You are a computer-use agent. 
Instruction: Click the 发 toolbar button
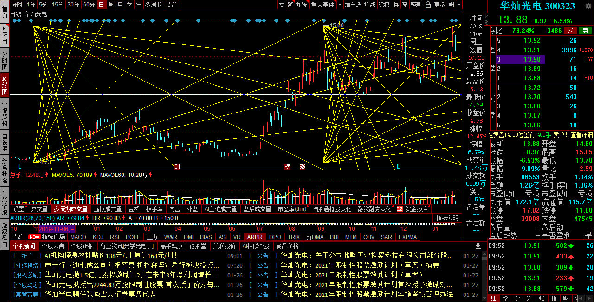point(281,5)
